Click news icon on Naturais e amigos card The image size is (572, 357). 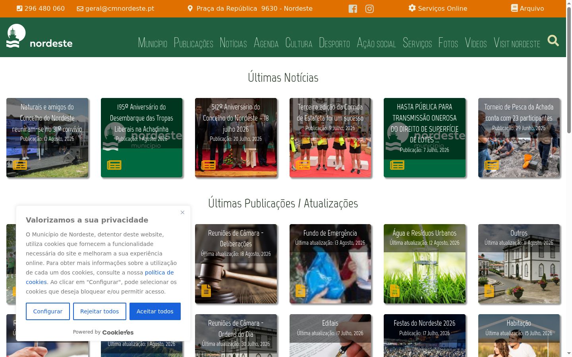pyautogui.click(x=20, y=165)
